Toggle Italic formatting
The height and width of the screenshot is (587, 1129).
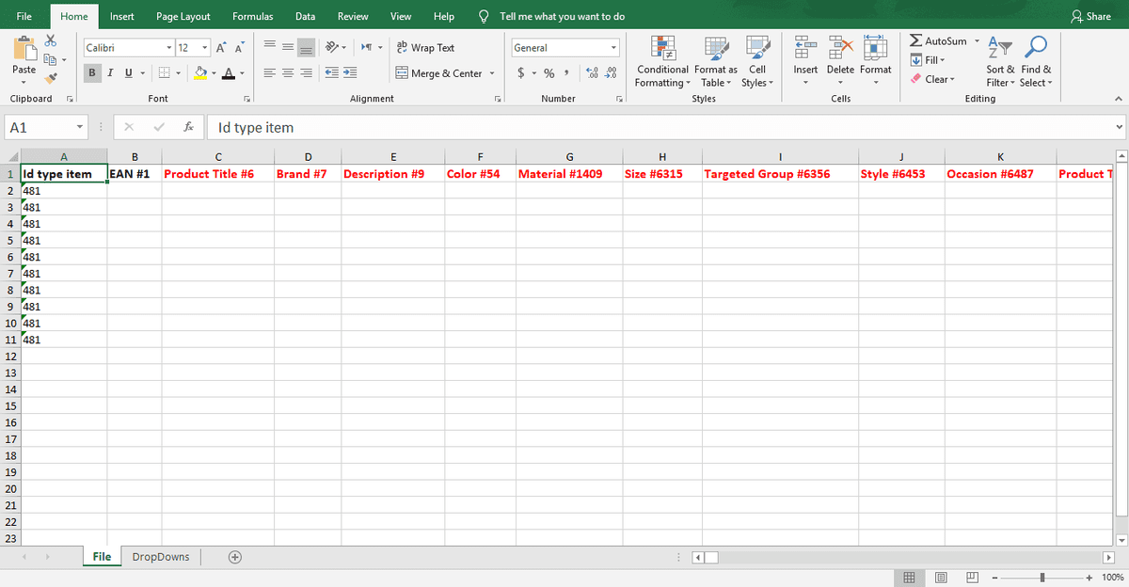point(110,73)
